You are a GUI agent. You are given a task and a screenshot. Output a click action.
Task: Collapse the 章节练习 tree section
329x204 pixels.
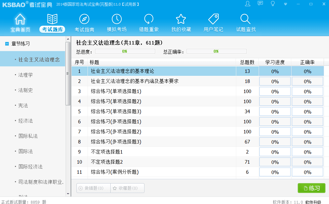pyautogui.click(x=7, y=44)
